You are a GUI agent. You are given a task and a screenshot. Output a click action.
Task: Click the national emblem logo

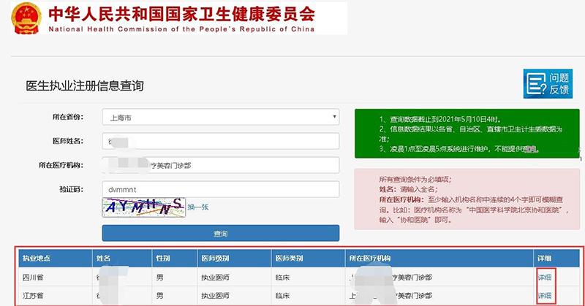coord(20,19)
